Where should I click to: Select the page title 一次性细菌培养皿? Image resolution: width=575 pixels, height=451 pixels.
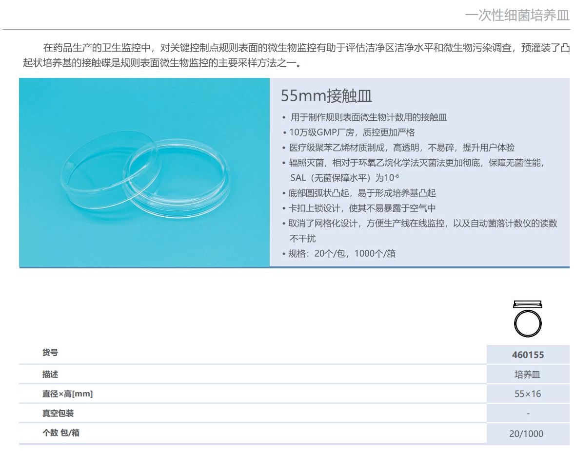517,16
